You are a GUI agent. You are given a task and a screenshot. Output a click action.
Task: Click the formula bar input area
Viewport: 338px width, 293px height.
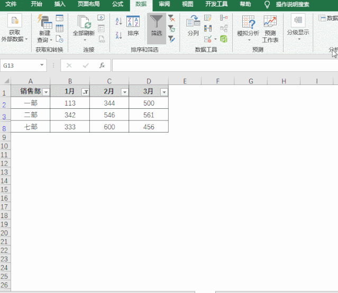225,65
